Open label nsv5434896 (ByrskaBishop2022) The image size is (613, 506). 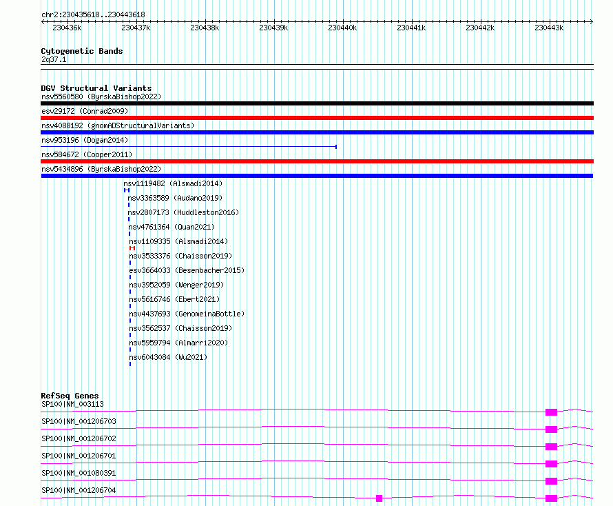click(101, 169)
